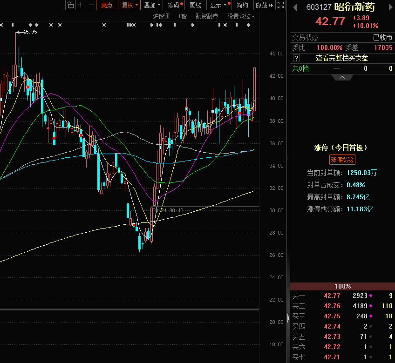Click the 100% buy ratio bar
Image resolution: width=395 pixels, height=363 pixels.
coord(343,286)
